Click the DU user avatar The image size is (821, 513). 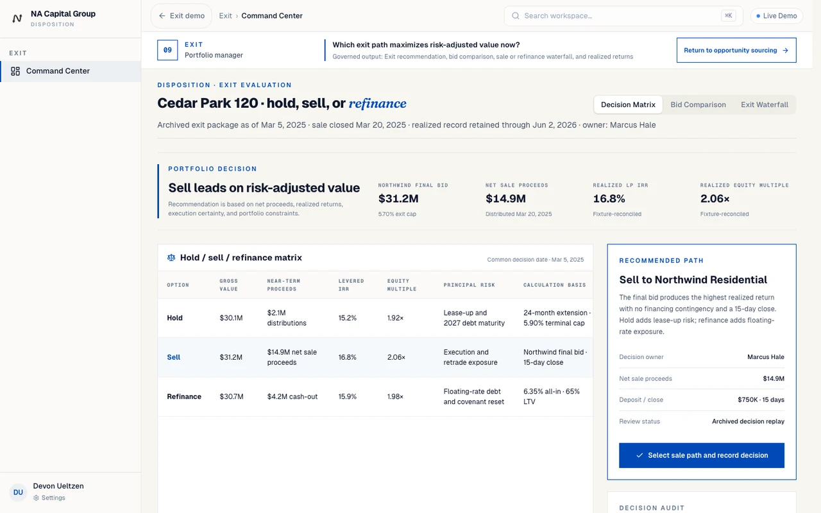pos(18,492)
